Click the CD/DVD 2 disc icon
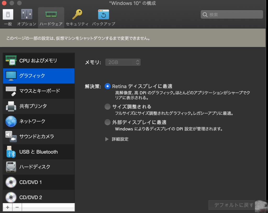The width and height of the screenshot is (268, 213). [11, 197]
